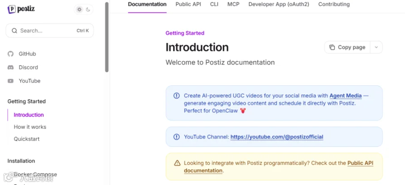Open the Quickstart page
Viewport: 405px width, 185px height.
pyautogui.click(x=27, y=139)
